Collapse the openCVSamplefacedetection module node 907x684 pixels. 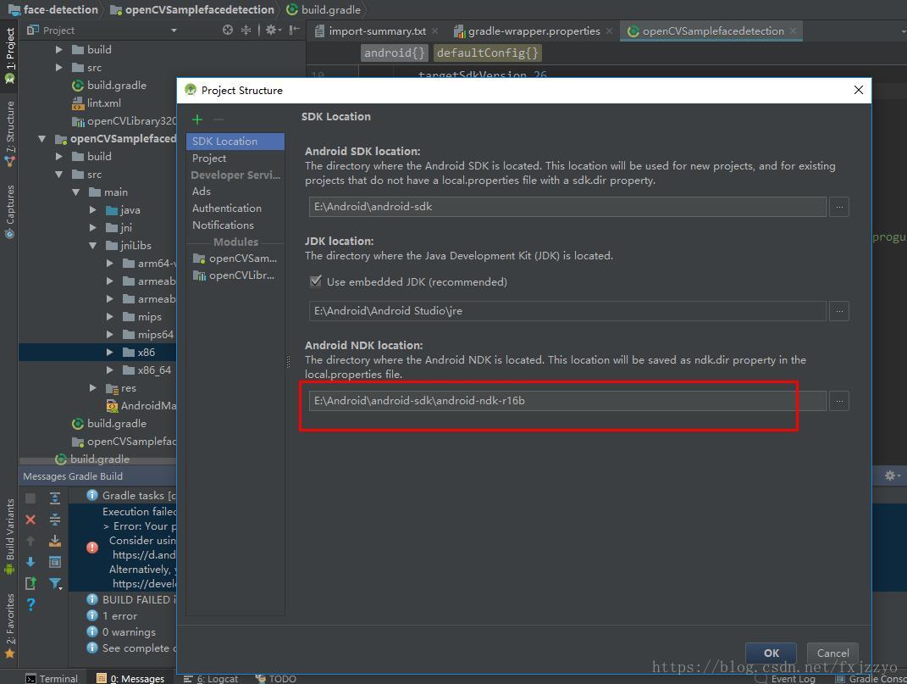coord(41,139)
